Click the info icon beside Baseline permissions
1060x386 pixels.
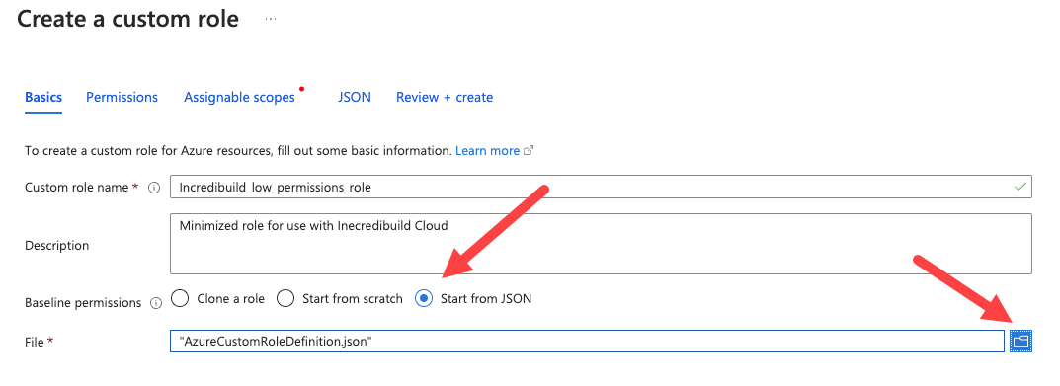(x=156, y=303)
